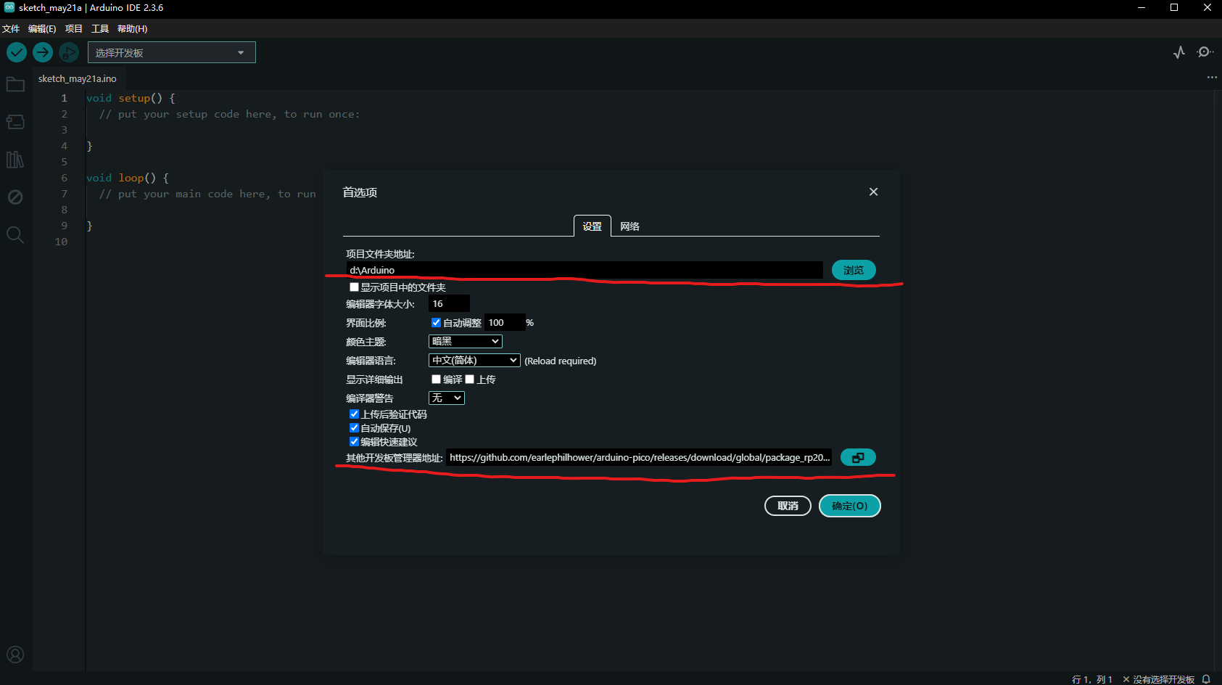The image size is (1222, 685).
Task: Click line number 10 in gutter
Action: (x=62, y=242)
